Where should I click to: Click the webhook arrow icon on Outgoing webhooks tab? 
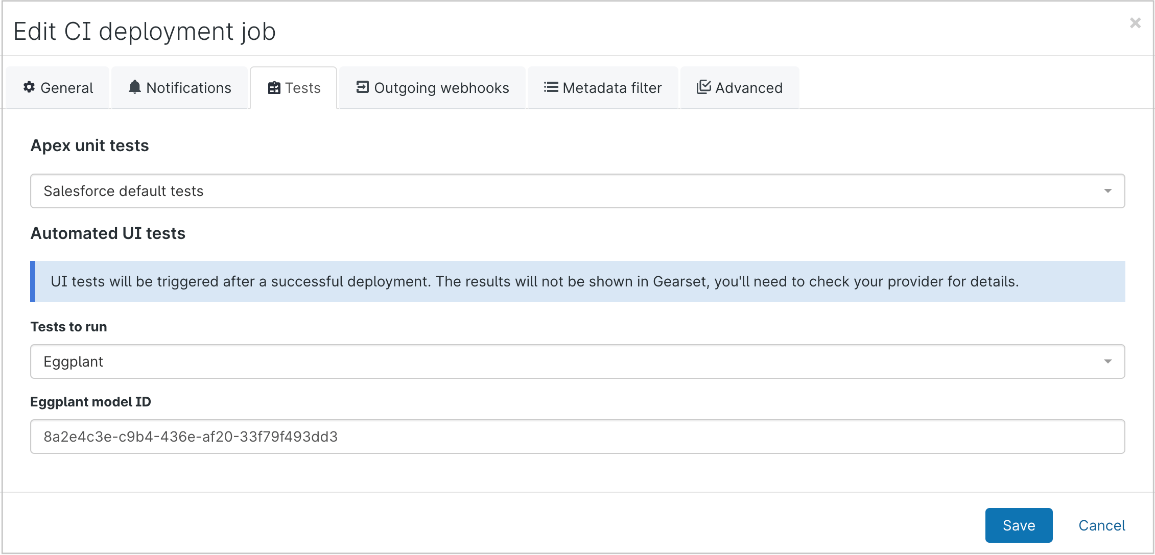[363, 87]
